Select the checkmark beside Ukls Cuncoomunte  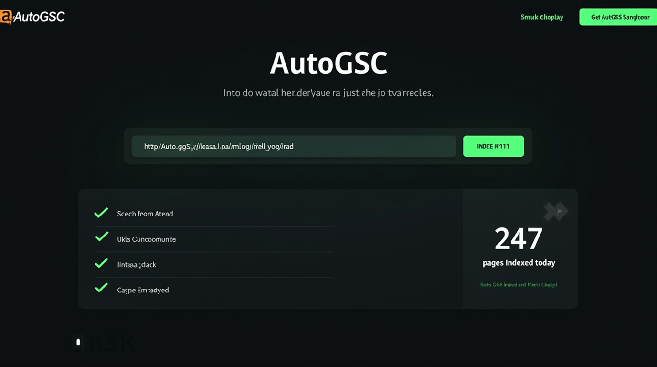coord(101,236)
